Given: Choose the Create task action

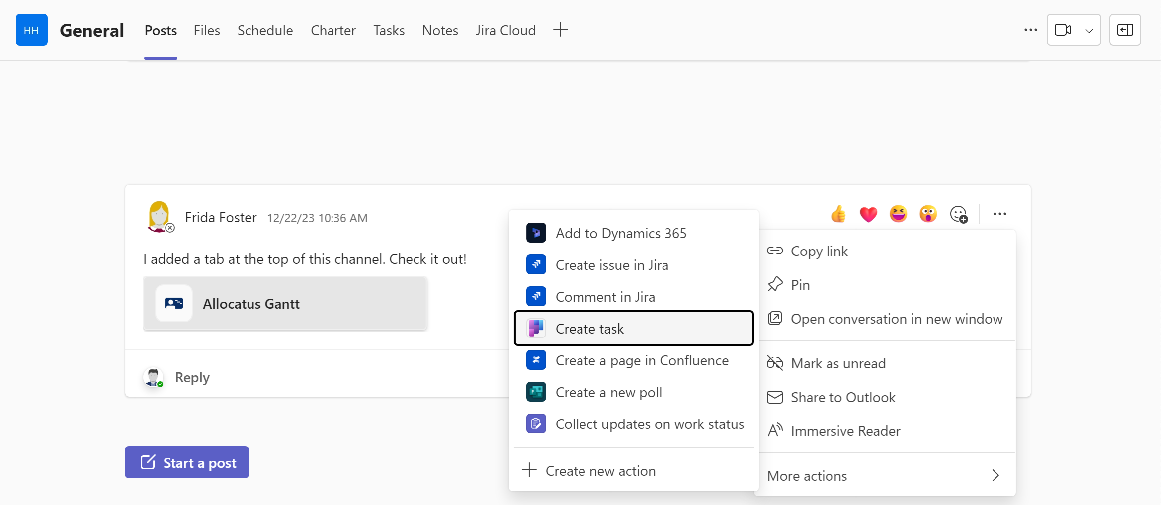Looking at the screenshot, I should coord(634,329).
